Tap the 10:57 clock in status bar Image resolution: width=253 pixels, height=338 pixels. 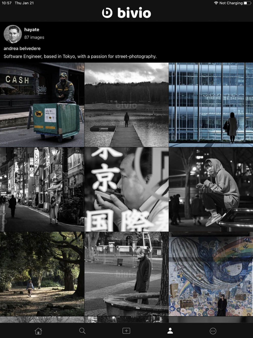[7, 3]
